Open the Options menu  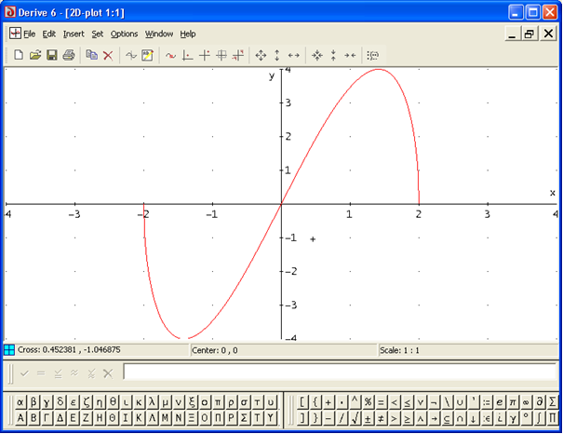click(x=124, y=34)
